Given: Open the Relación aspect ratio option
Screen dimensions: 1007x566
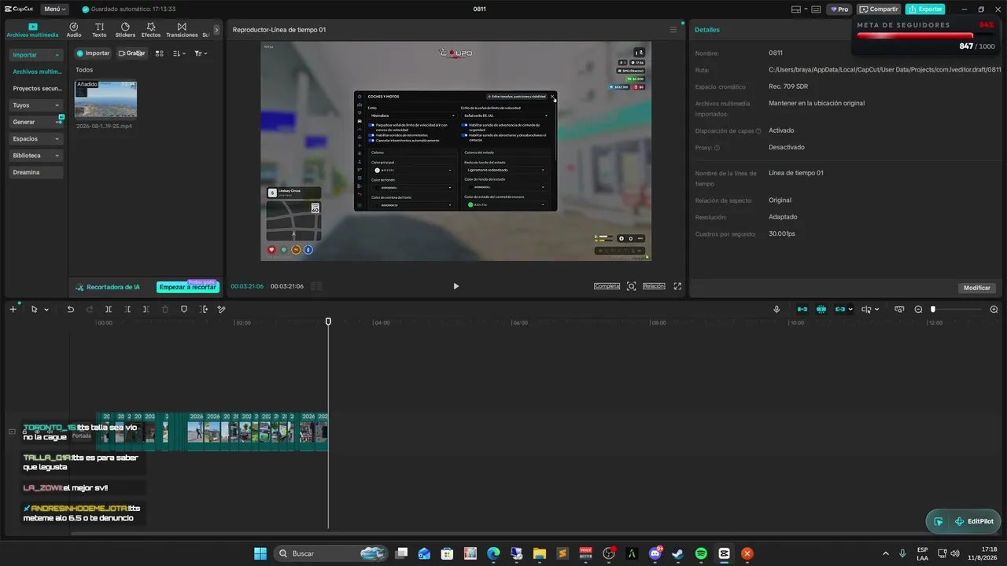Looking at the screenshot, I should click(x=654, y=286).
